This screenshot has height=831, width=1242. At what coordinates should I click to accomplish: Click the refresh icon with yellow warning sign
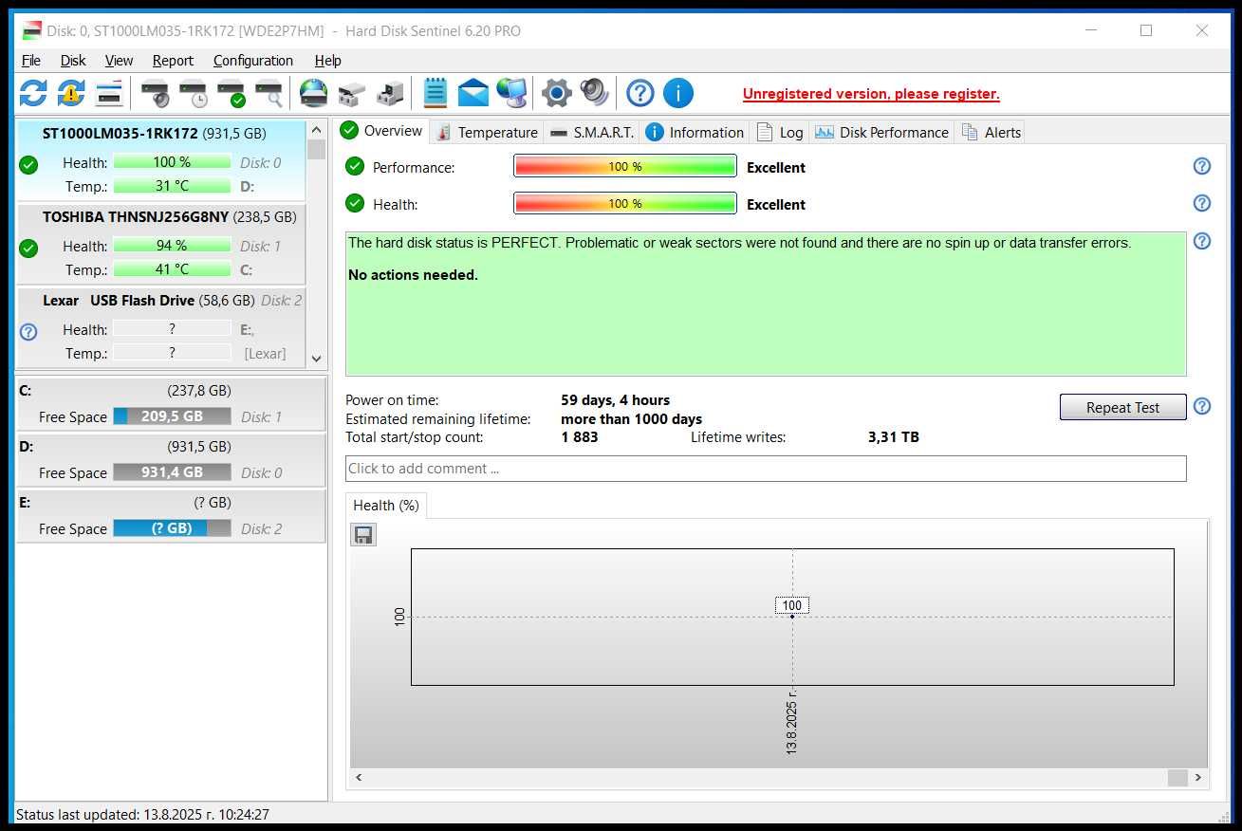(x=71, y=93)
